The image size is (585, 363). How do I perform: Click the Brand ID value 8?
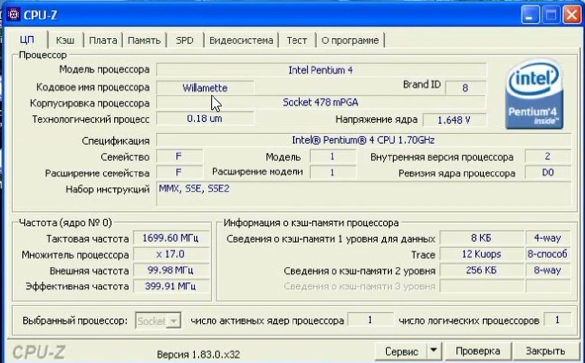465,88
